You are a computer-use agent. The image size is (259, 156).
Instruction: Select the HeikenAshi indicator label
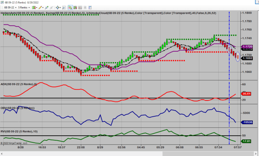[x=23, y=13]
